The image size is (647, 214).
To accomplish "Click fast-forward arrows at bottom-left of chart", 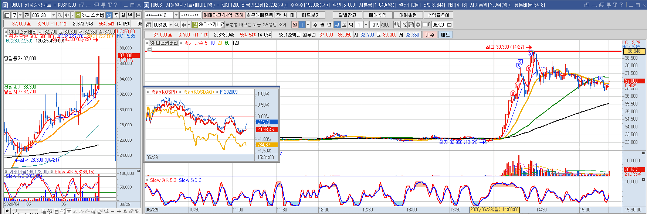I will point(7,211).
